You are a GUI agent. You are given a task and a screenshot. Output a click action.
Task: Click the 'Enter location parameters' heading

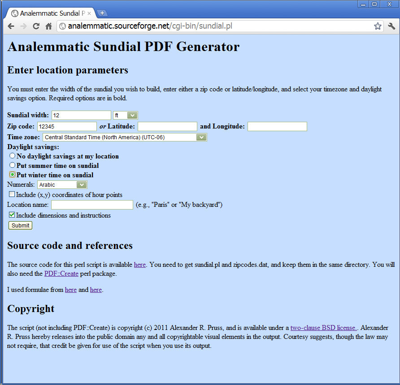point(68,70)
